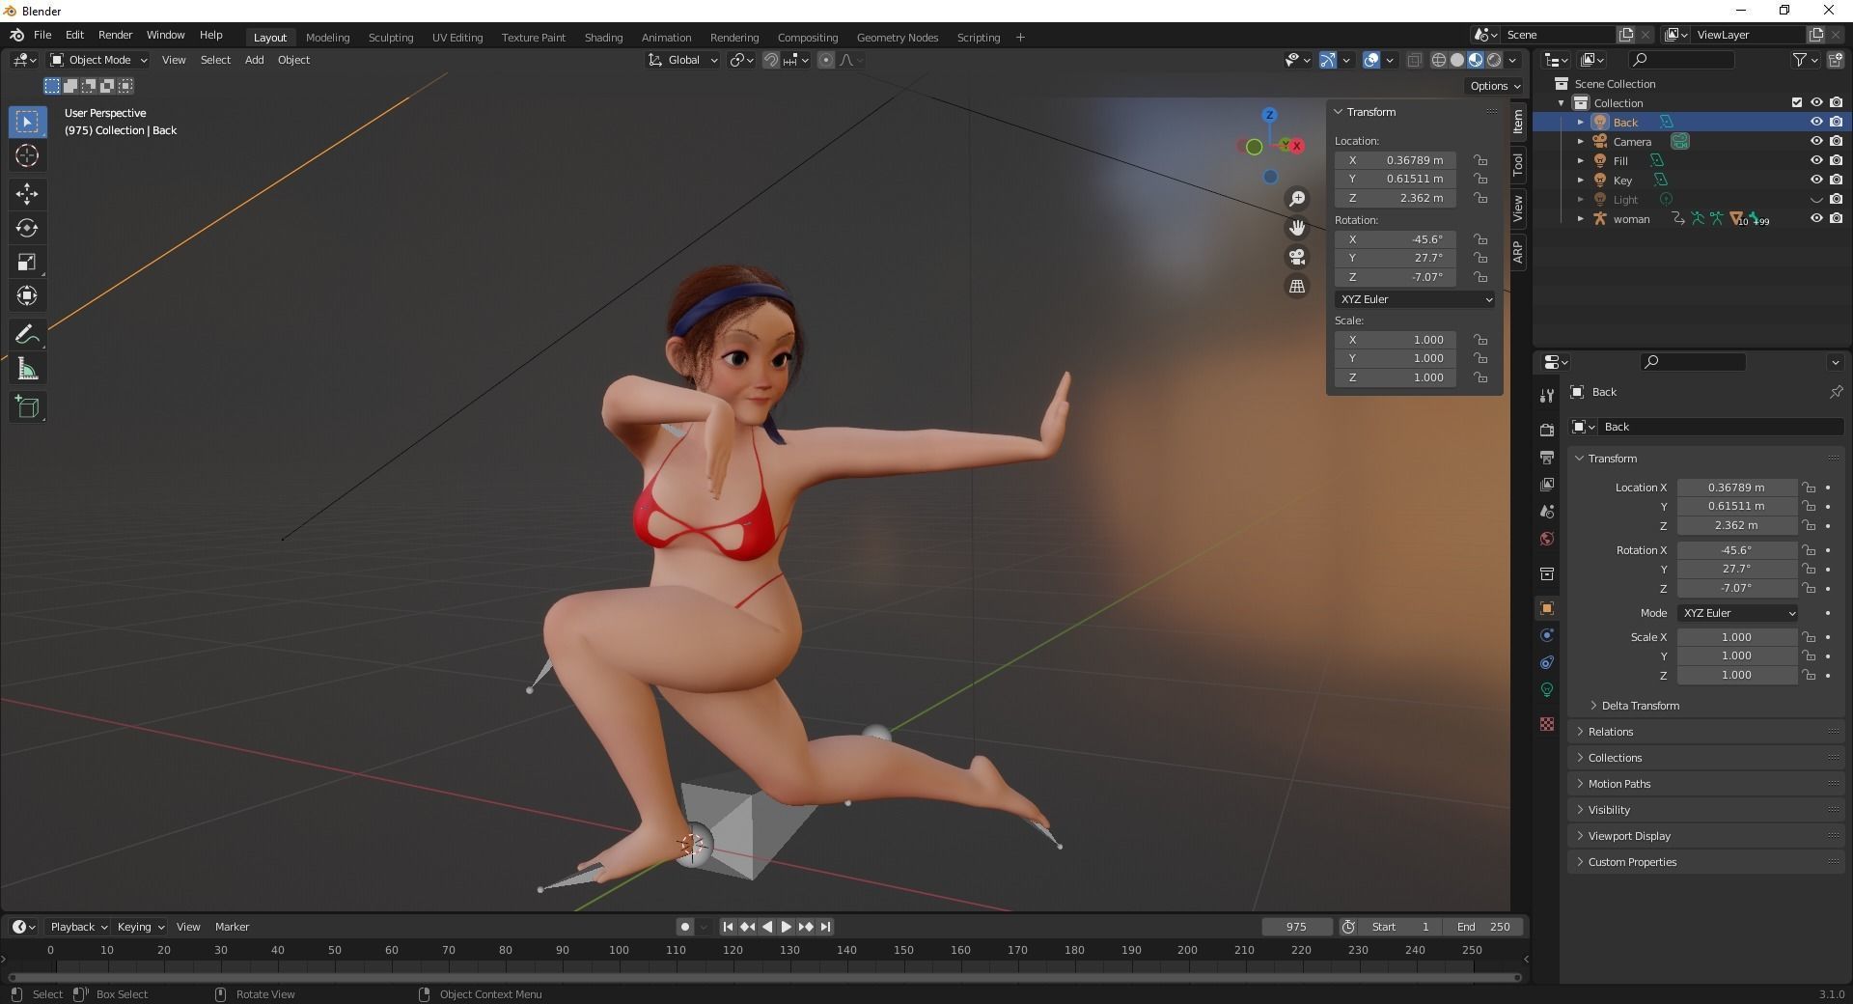Open the Object properties tab icon
Image resolution: width=1853 pixels, height=1004 pixels.
(x=1547, y=608)
